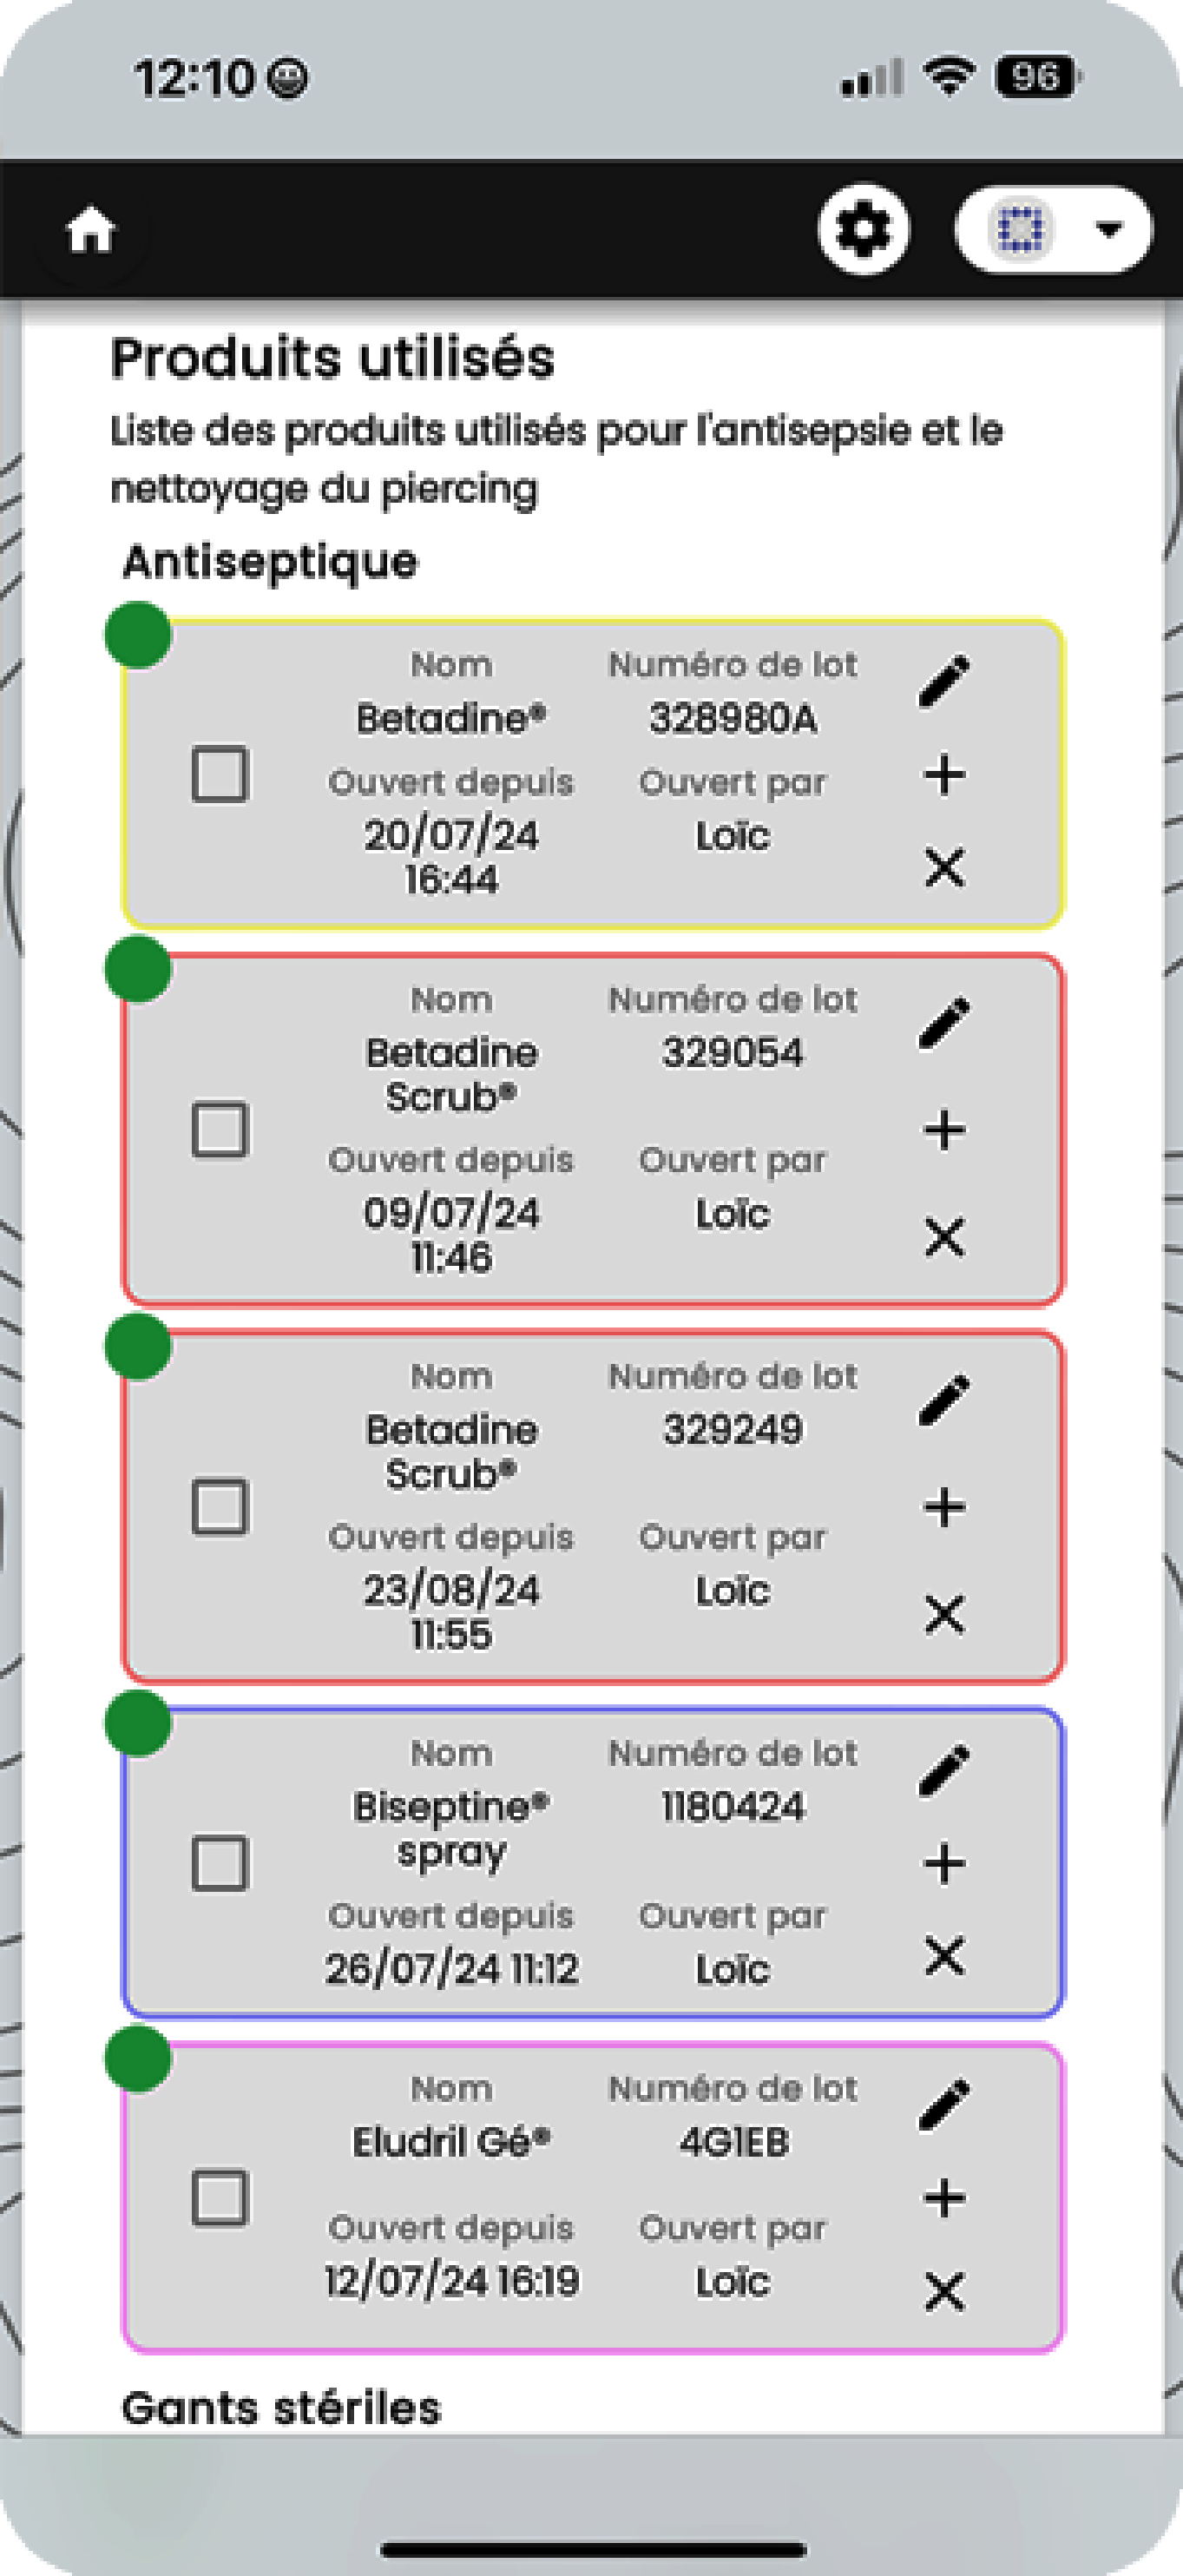Viewport: 1183px width, 2576px height.
Task: Delete Eludril Gé entry with X icon
Action: click(x=944, y=2291)
